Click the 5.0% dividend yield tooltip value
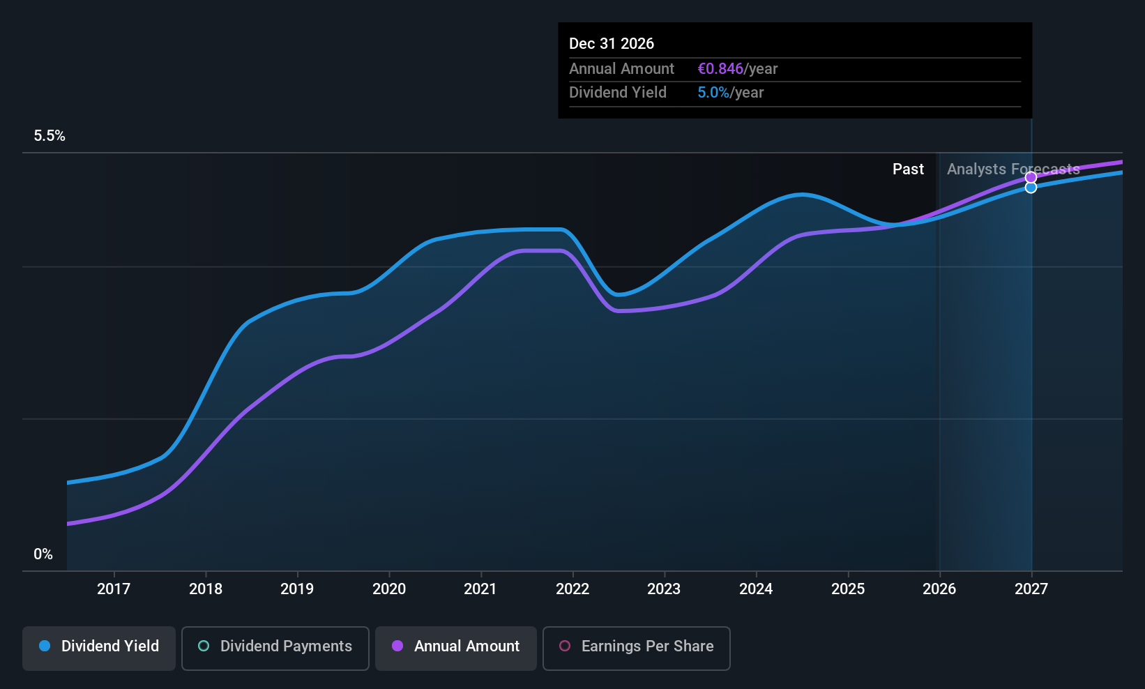This screenshot has width=1145, height=689. coord(713,93)
